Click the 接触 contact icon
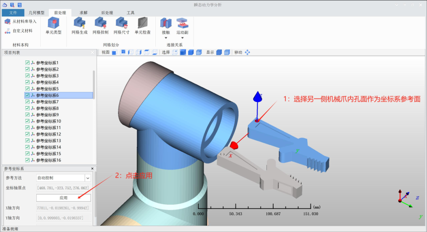The width and height of the screenshot is (427, 232). [x=166, y=23]
